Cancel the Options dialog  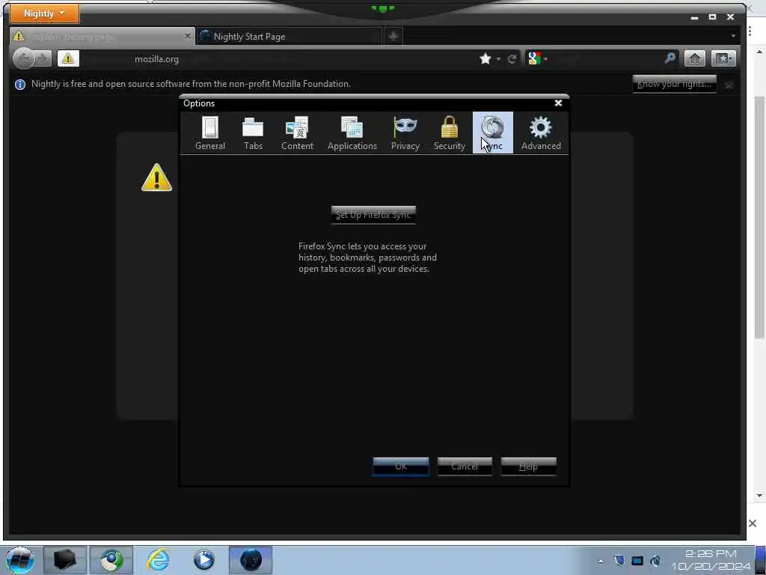tap(465, 466)
